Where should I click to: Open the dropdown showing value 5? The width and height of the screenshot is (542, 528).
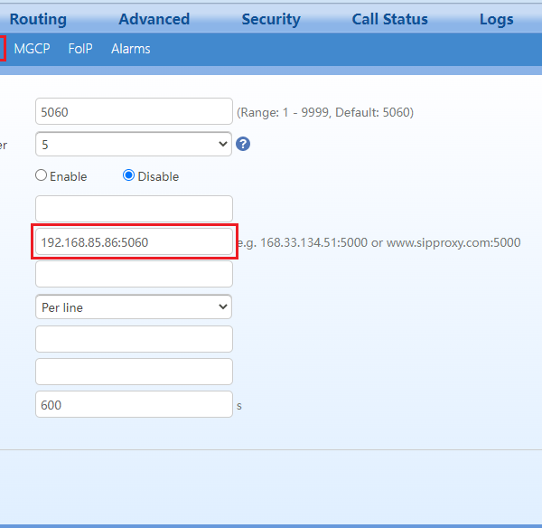point(134,144)
